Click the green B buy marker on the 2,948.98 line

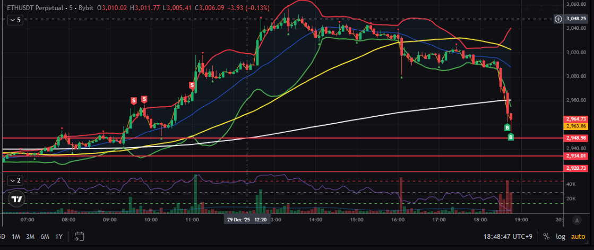511,137
